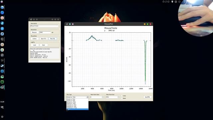Click the Start (F1) button
213x120 pixels.
(44, 39)
